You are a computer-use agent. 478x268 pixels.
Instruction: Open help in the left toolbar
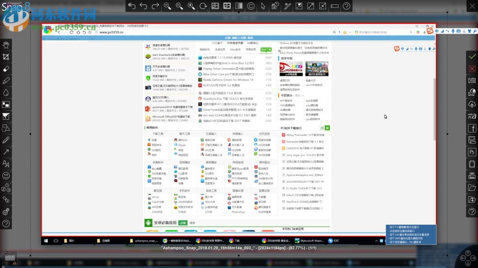6,224
